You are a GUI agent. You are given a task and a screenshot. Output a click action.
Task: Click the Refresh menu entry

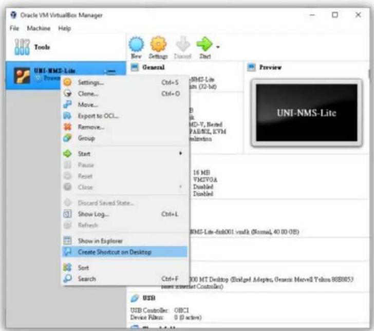click(x=124, y=225)
